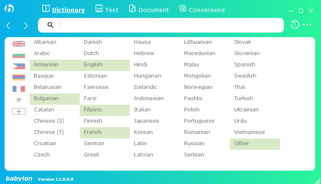Screen dimensions: 321x184
Task: Select Vietnamese language
Action: pos(250,132)
